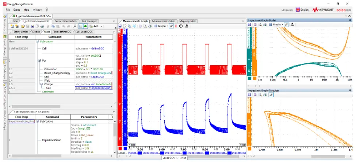Switch to the Globals tab
The height and width of the screenshot is (162, 356).
click(36, 32)
